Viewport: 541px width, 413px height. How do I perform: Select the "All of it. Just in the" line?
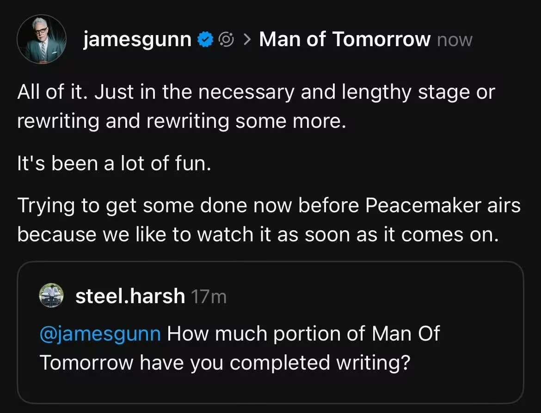pos(104,92)
